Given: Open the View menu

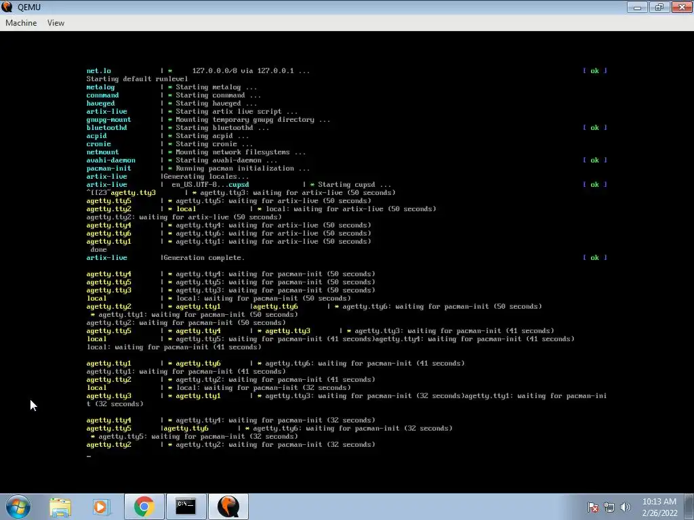Looking at the screenshot, I should click(x=56, y=23).
